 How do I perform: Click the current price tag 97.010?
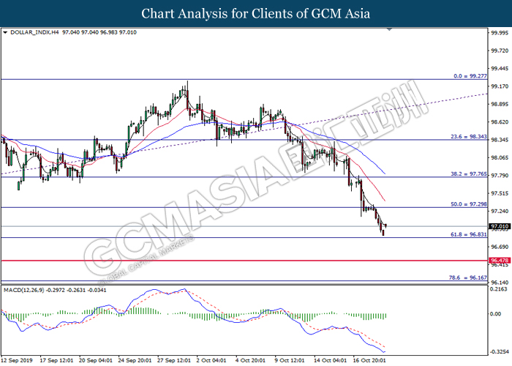click(499, 227)
